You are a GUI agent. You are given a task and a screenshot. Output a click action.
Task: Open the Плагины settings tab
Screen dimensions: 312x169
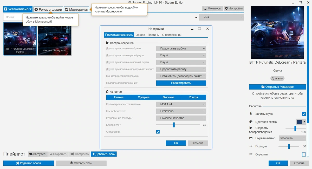pyautogui.click(x=154, y=35)
